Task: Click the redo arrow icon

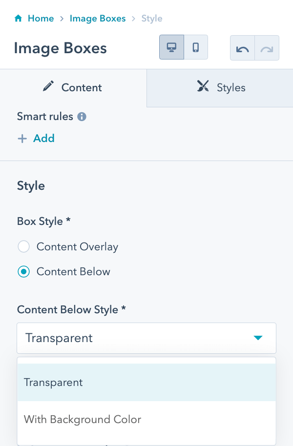Action: point(267,48)
